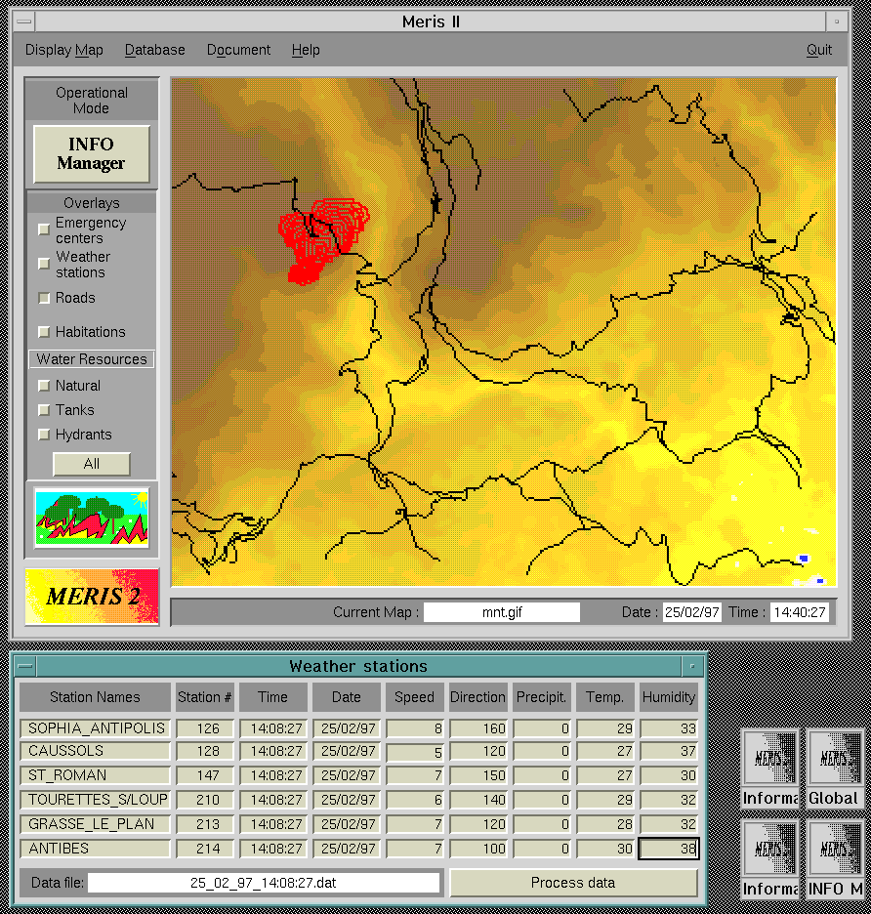
Task: Toggle the Habitations overlay
Action: [44, 332]
